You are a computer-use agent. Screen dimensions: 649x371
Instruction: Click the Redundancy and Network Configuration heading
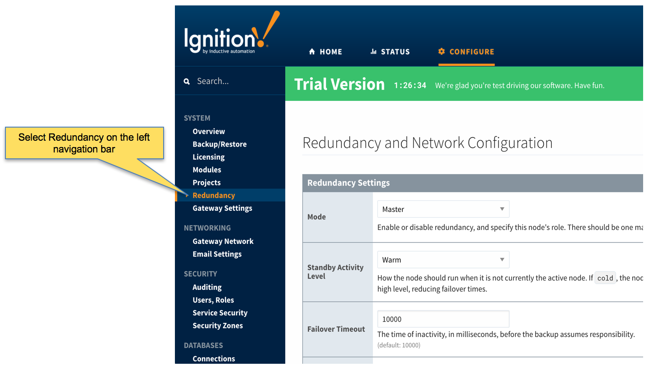coord(428,143)
